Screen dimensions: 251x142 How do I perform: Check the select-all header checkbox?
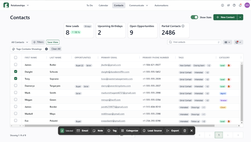coord(16,58)
